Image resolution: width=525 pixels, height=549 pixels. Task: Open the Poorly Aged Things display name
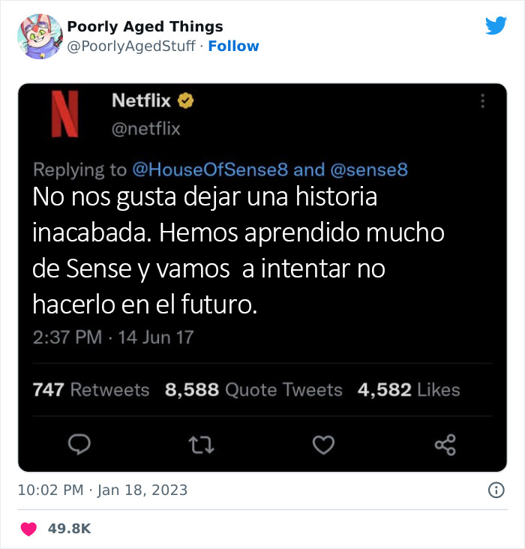(x=145, y=26)
